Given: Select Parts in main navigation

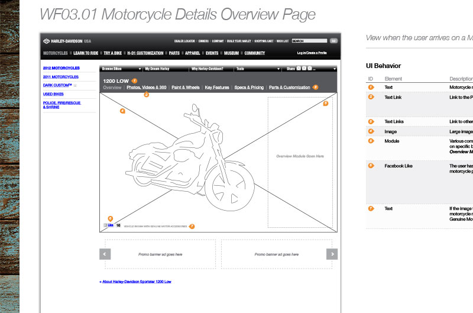Looking at the screenshot, I should tap(174, 53).
